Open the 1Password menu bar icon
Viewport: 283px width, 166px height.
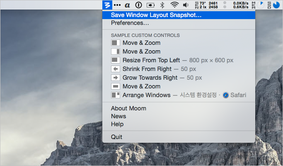coord(139,5)
